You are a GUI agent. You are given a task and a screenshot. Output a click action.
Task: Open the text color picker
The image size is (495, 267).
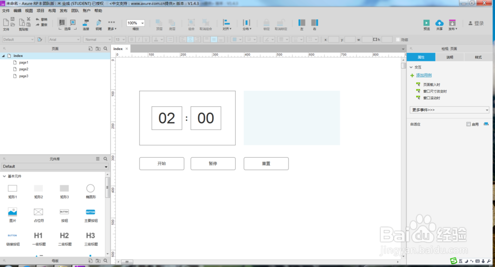pos(157,40)
